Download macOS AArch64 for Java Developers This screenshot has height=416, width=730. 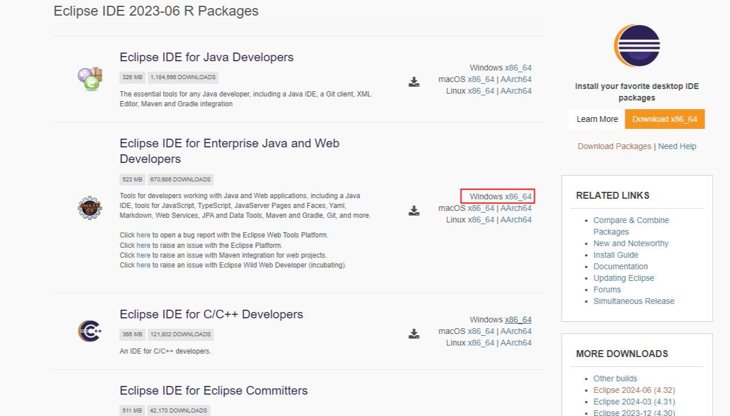pos(516,79)
